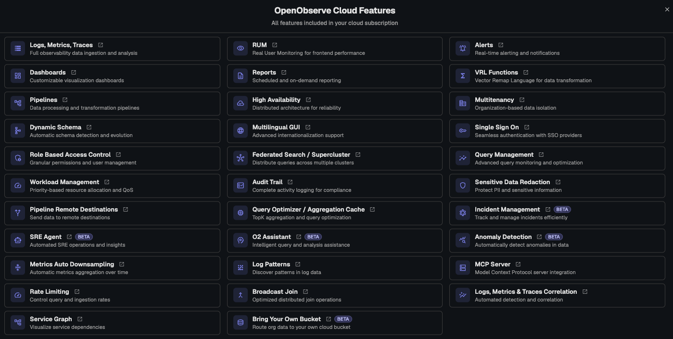Click the Alerts bell icon
This screenshot has height=339, width=673.
click(463, 49)
